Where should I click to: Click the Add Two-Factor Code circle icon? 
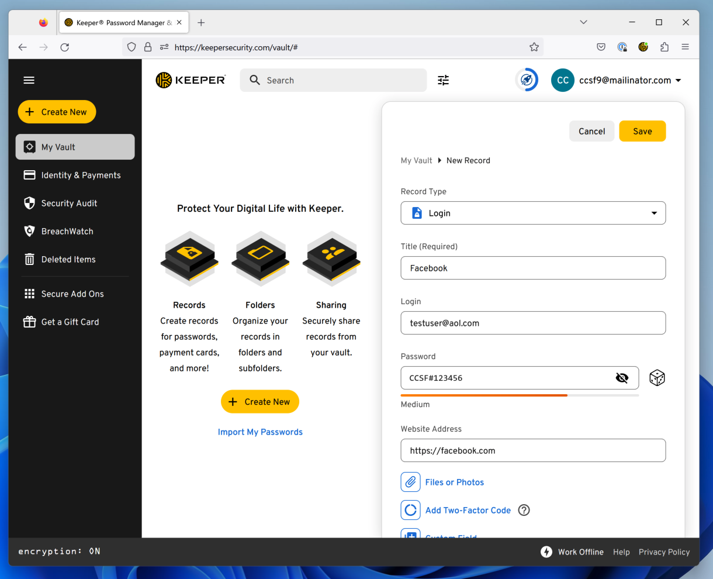point(411,510)
